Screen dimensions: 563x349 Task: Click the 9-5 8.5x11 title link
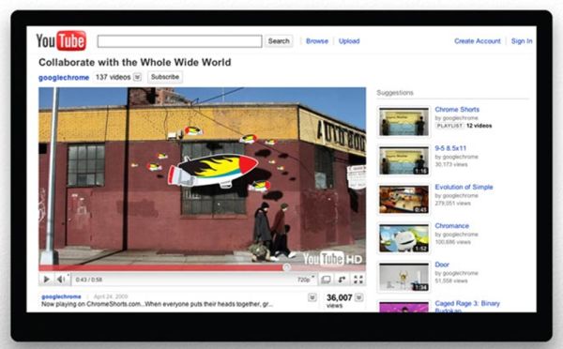pyautogui.click(x=450, y=148)
